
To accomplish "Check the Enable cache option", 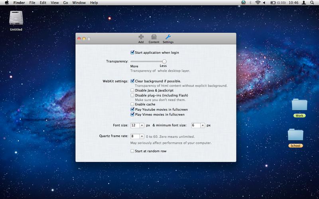I will tap(132, 104).
